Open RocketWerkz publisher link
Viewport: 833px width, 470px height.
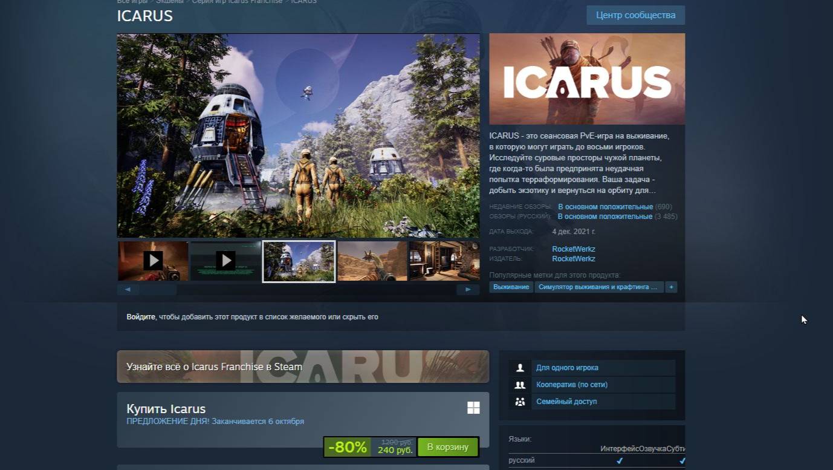pos(574,259)
